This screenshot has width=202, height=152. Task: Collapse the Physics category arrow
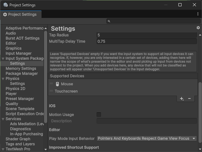coord(3,79)
